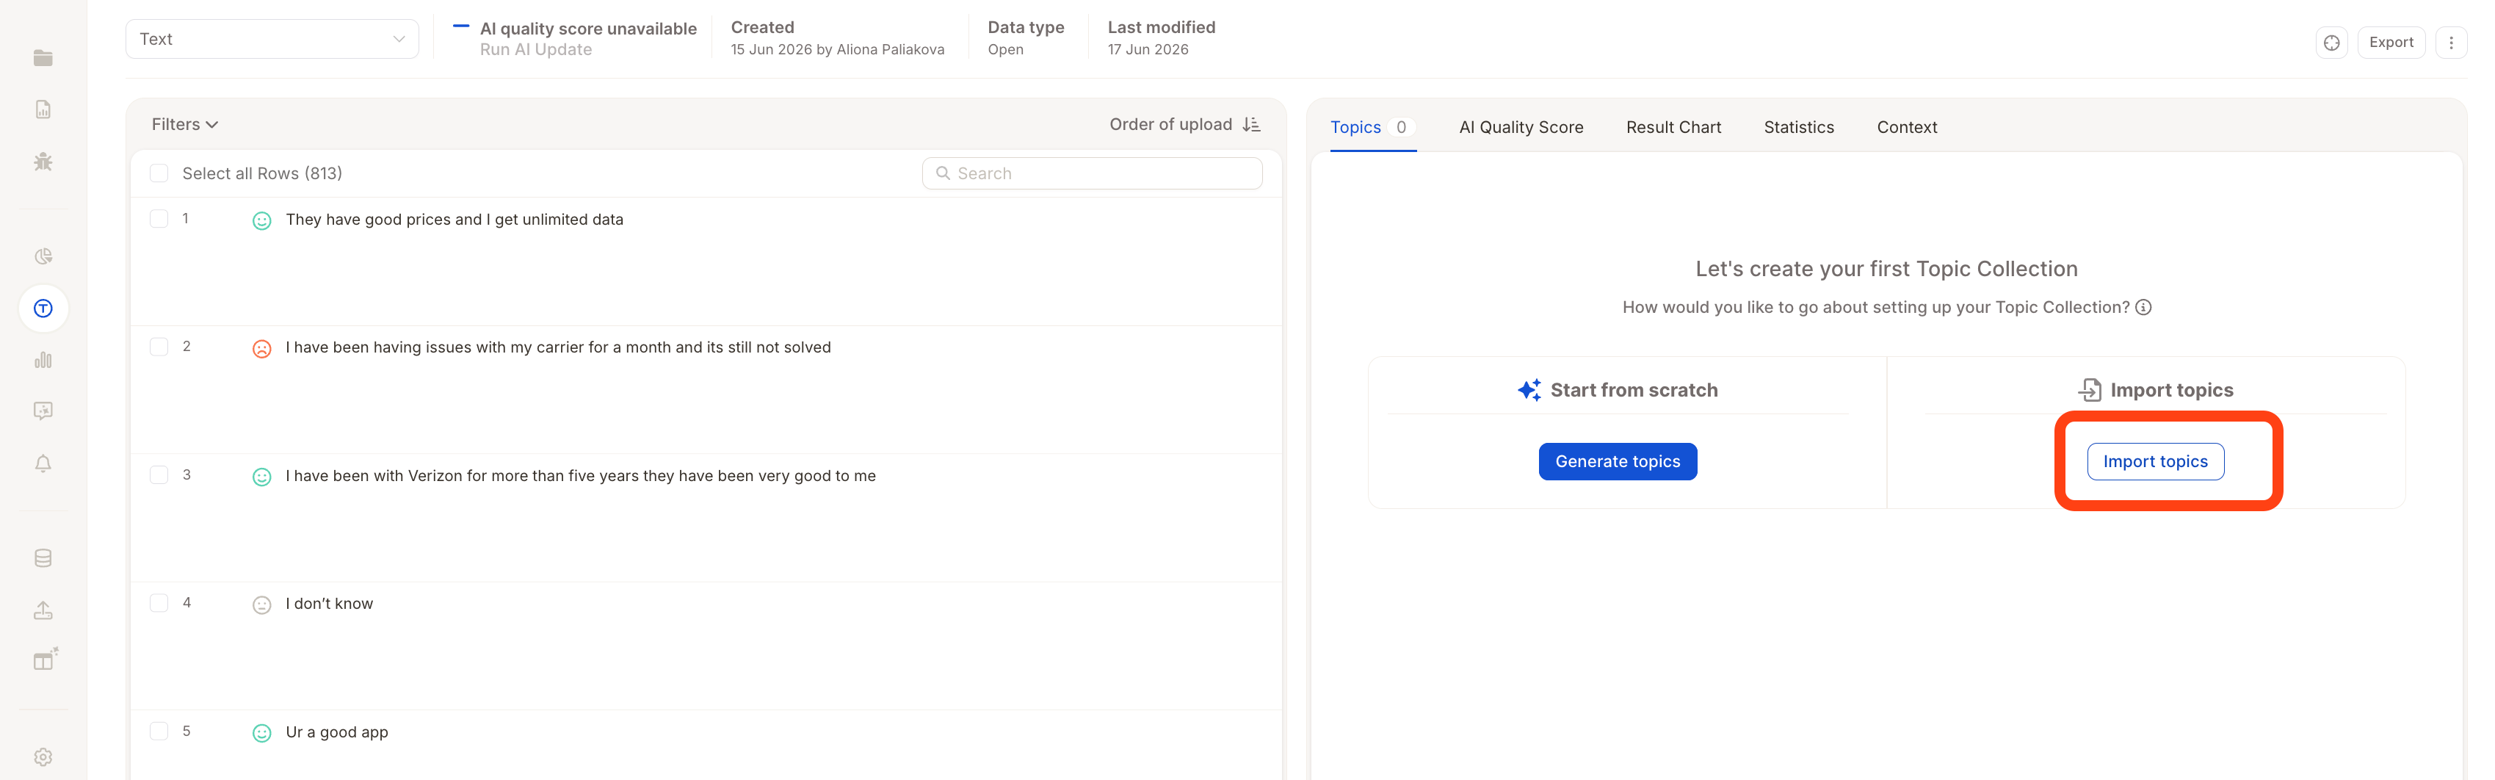Select text 'I don’t know' in row 4
The height and width of the screenshot is (780, 2495).
point(329,604)
